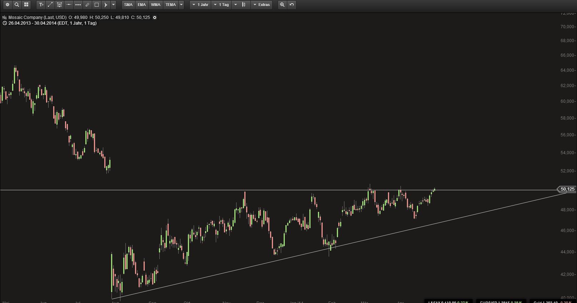Click the 64,000 price axis label
The width and height of the screenshot is (577, 303).
(x=567, y=70)
